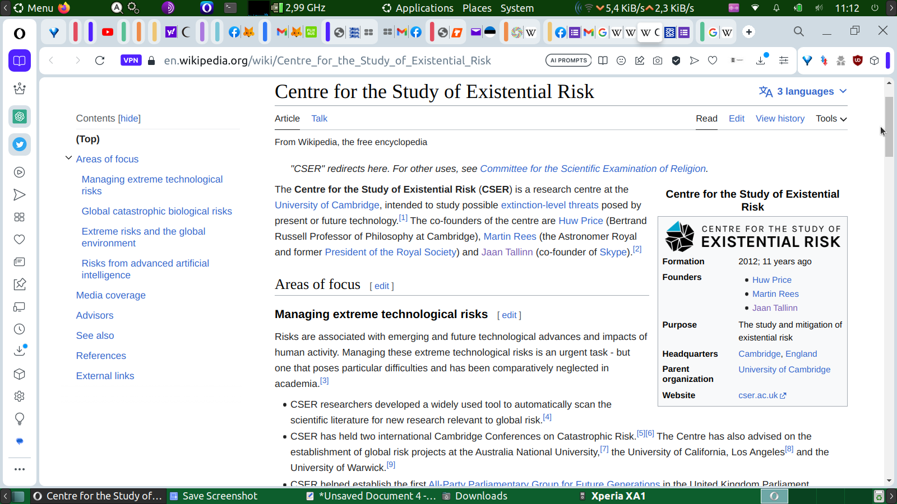Search open tabs with the magnifier icon
This screenshot has width=897, height=504.
[x=799, y=31]
